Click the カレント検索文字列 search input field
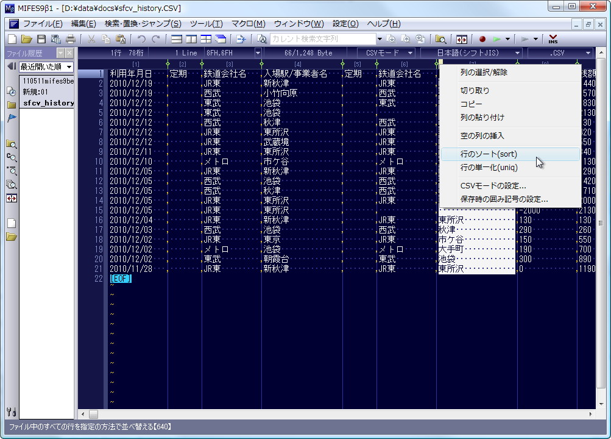611x439 pixels. pyautogui.click(x=323, y=39)
